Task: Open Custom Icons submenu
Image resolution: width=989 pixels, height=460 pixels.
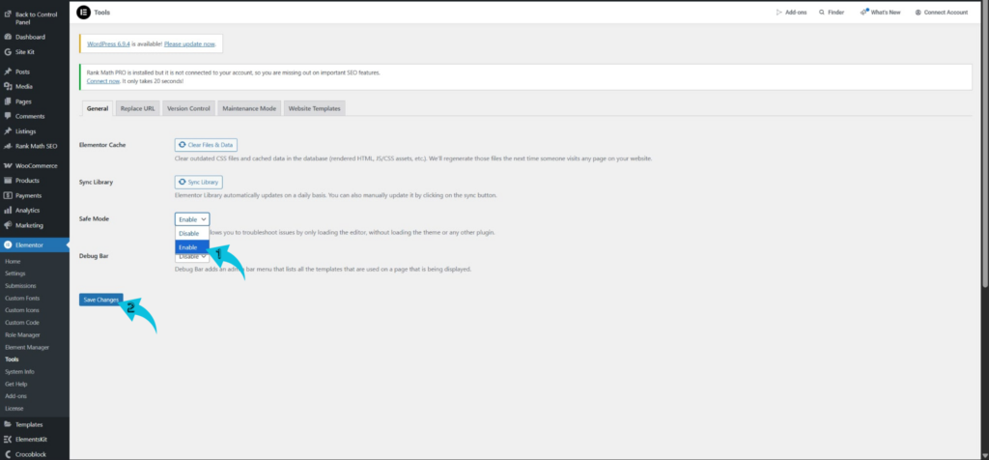Action: click(x=22, y=310)
